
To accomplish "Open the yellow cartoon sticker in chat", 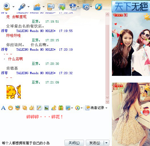I will [14, 92].
